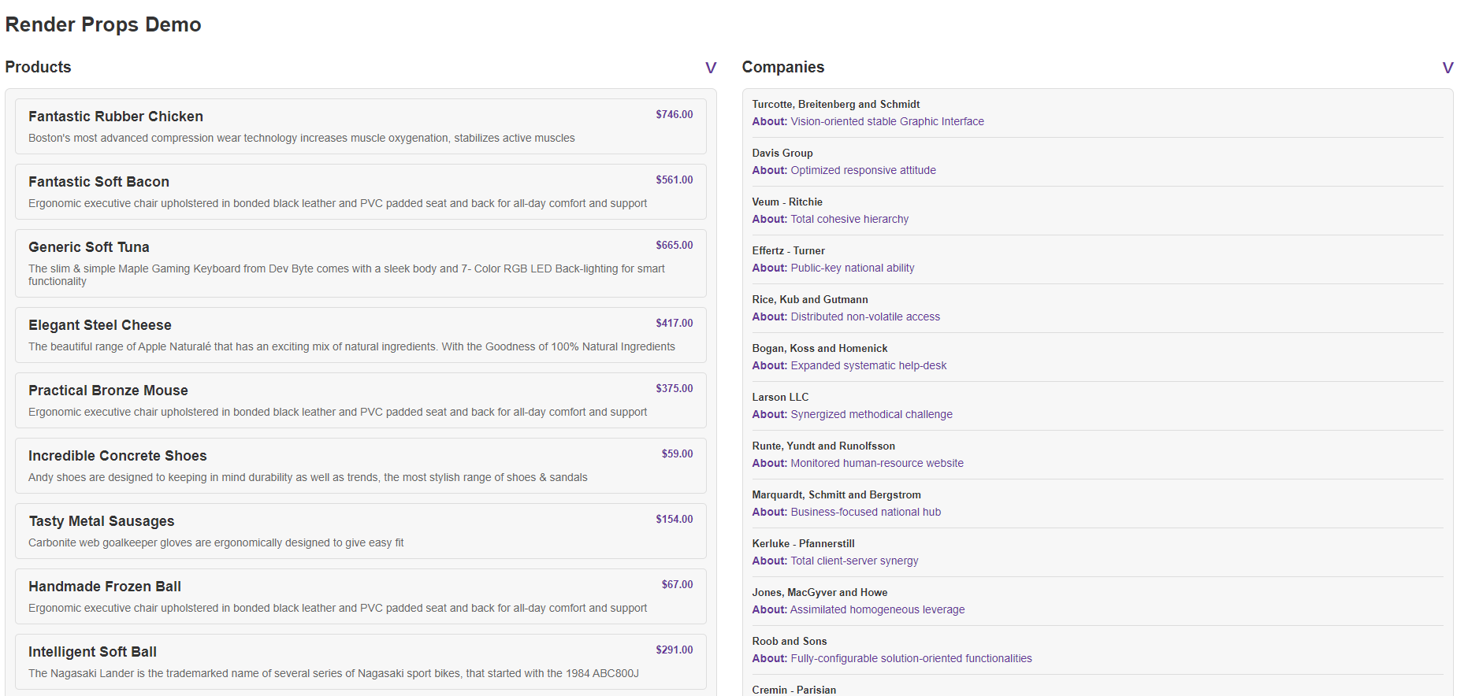Select Jones, MacGyver and Howe company
The height and width of the screenshot is (696, 1468).
pyautogui.click(x=819, y=592)
